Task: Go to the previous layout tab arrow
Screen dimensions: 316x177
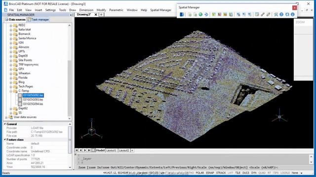Action: pyautogui.click(x=81, y=150)
